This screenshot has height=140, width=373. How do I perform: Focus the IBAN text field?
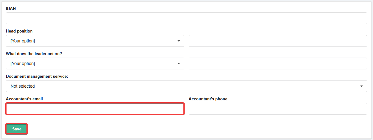click(x=186, y=18)
